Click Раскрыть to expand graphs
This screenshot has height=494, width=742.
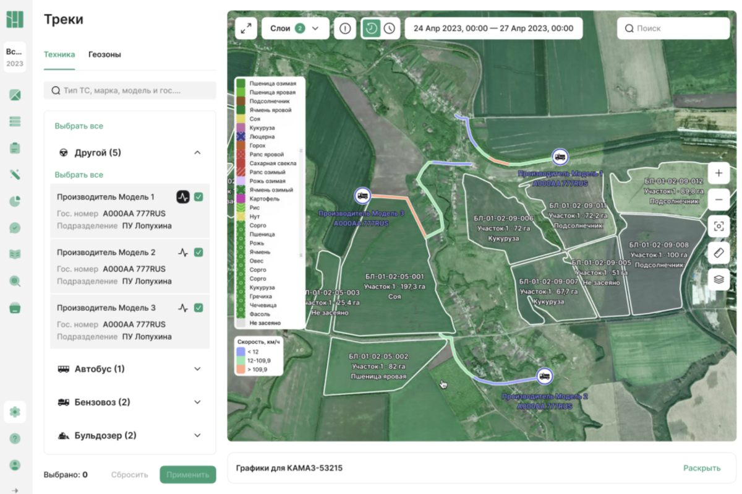[x=702, y=468]
